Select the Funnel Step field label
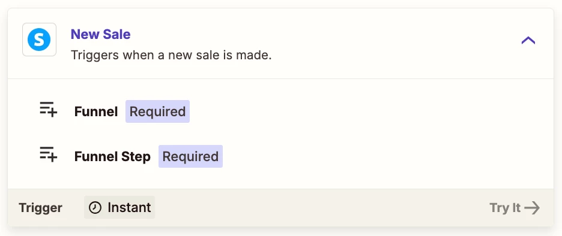The width and height of the screenshot is (562, 236). (112, 156)
